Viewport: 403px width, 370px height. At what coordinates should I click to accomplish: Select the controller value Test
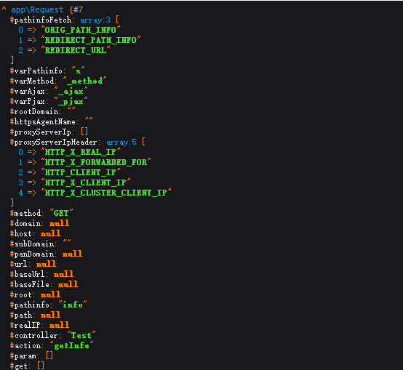[x=81, y=335]
